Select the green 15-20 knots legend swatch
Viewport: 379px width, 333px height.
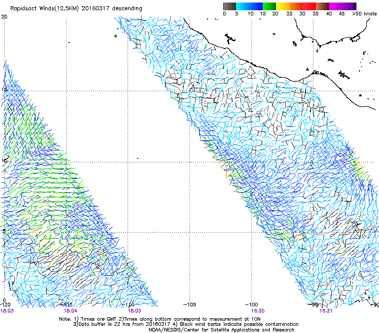coord(269,6)
